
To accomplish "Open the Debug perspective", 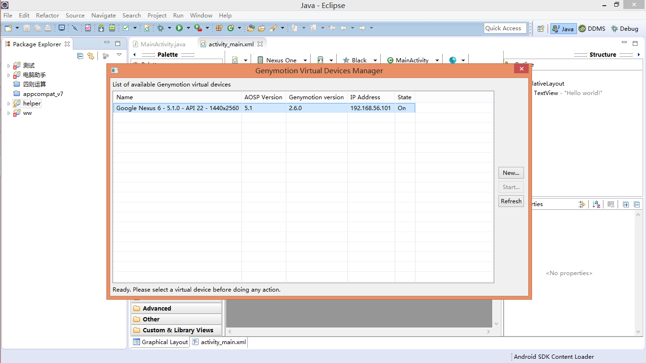I will click(x=624, y=28).
